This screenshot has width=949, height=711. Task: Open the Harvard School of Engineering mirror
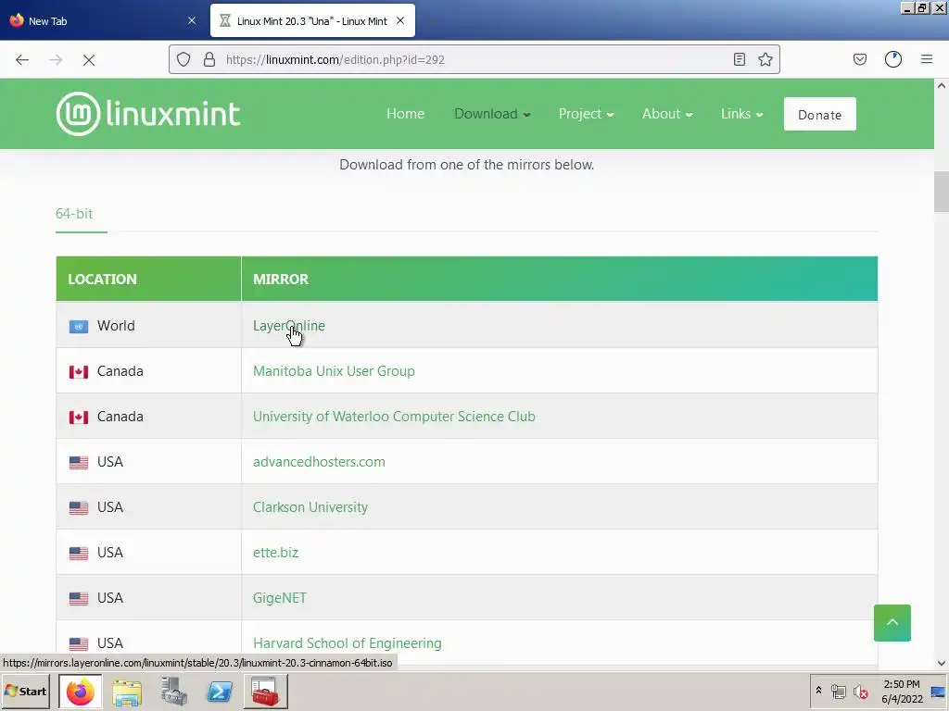(x=347, y=643)
